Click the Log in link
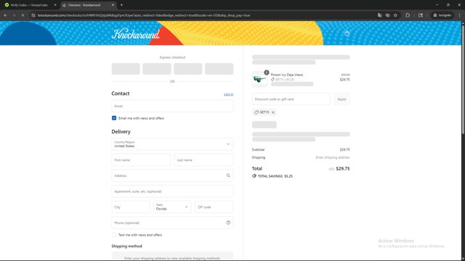 228,94
